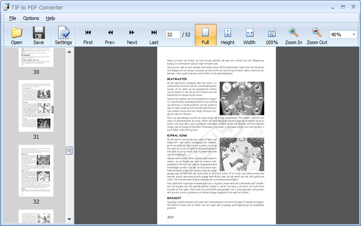
Task: Advance to the Next page
Action: click(x=132, y=35)
